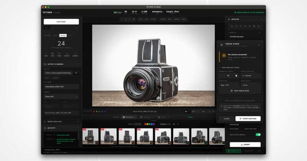The height and width of the screenshot is (161, 307).
Task: Click the purple color label below preview
Action: click(x=105, y=112)
